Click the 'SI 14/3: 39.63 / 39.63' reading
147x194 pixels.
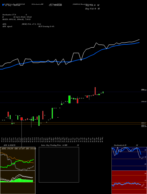(23, 17)
